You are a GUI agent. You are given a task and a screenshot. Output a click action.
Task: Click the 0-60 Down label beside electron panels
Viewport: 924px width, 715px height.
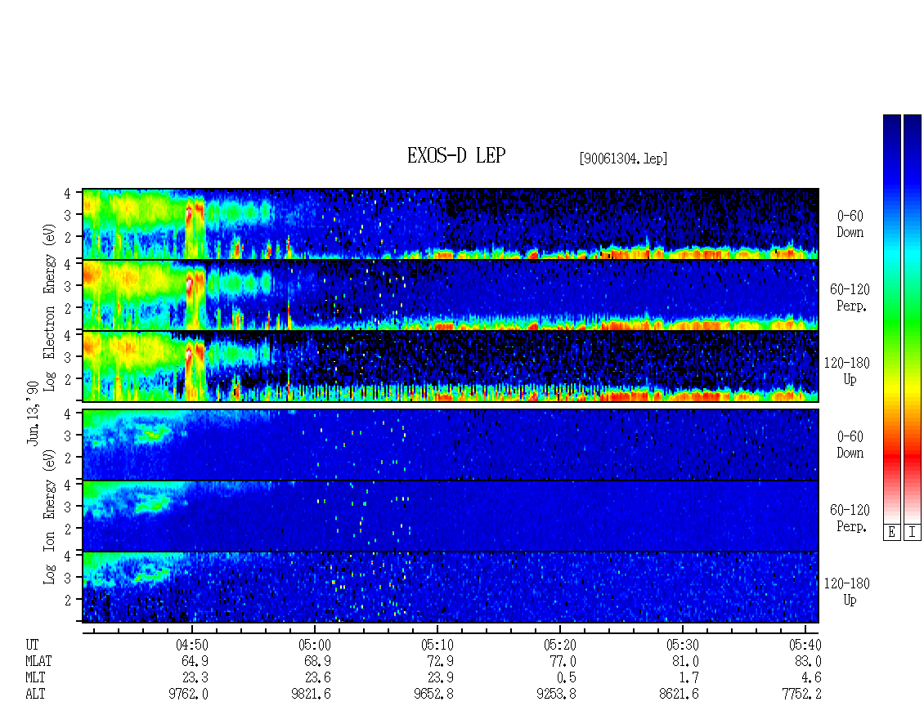click(850, 225)
